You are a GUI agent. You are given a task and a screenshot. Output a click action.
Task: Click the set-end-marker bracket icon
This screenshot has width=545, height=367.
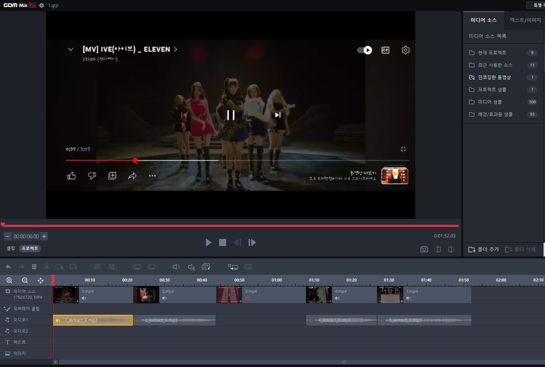tap(451, 249)
